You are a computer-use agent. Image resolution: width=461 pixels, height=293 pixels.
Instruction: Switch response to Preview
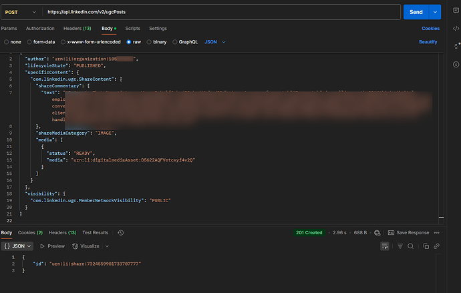(52, 246)
